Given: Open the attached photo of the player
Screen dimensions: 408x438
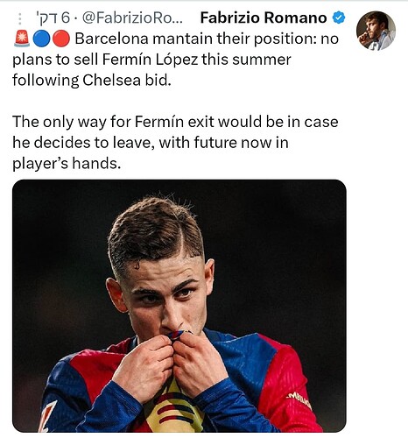Looking at the screenshot, I should [x=179, y=306].
